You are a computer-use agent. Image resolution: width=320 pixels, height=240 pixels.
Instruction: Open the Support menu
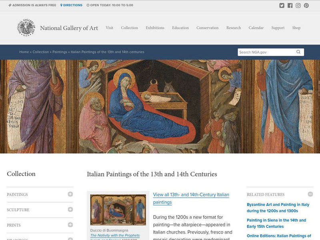coord(278,28)
